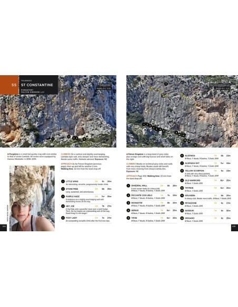
Task: Click the star rating next to ORIGANO
Action: (x=215, y=218)
